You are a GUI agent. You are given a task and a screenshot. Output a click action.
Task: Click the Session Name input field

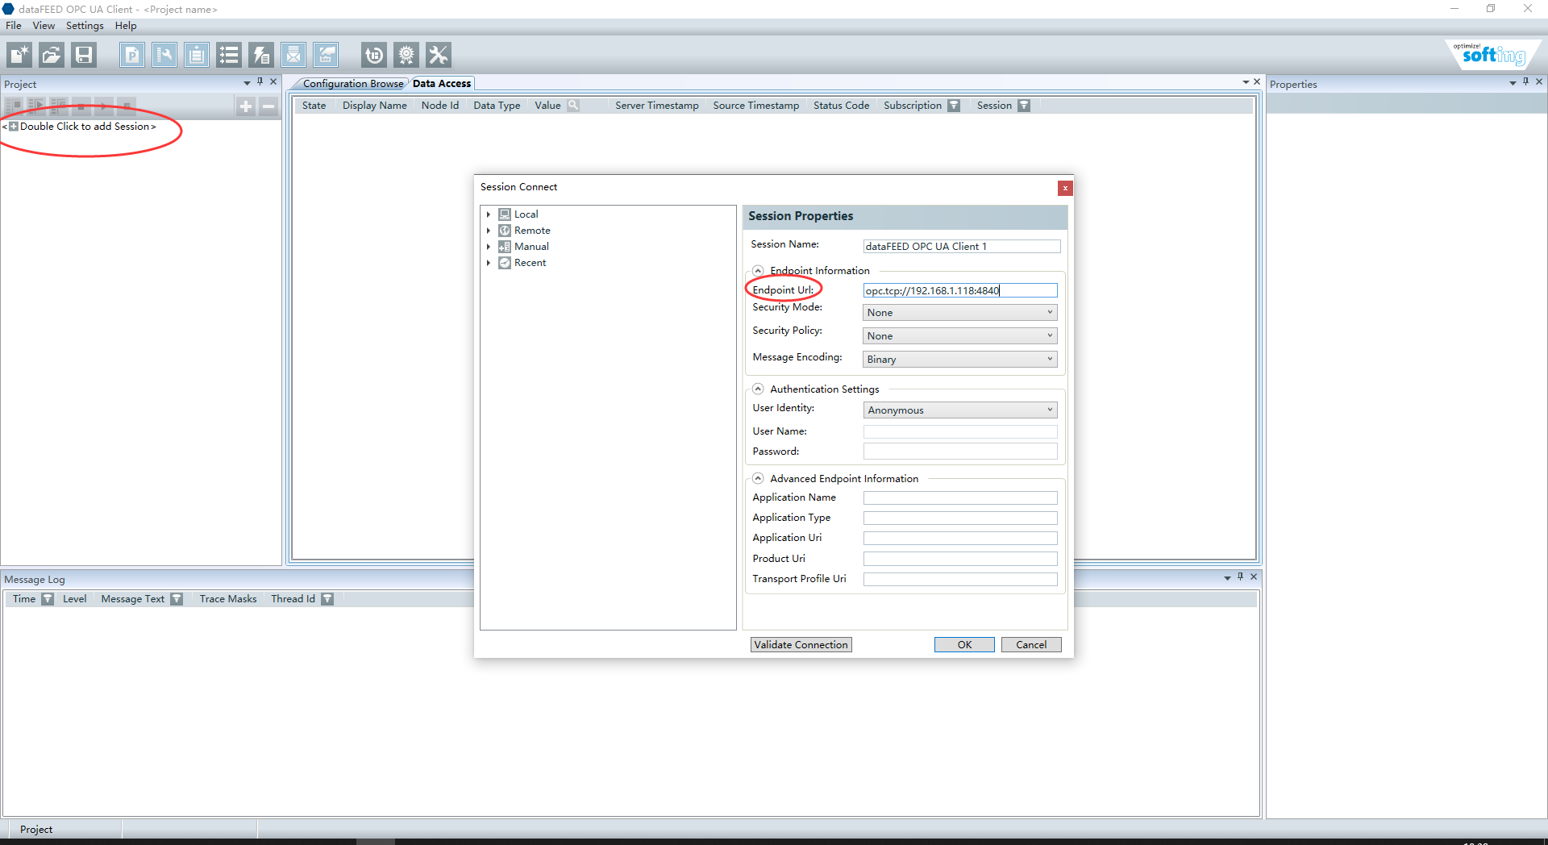(961, 247)
